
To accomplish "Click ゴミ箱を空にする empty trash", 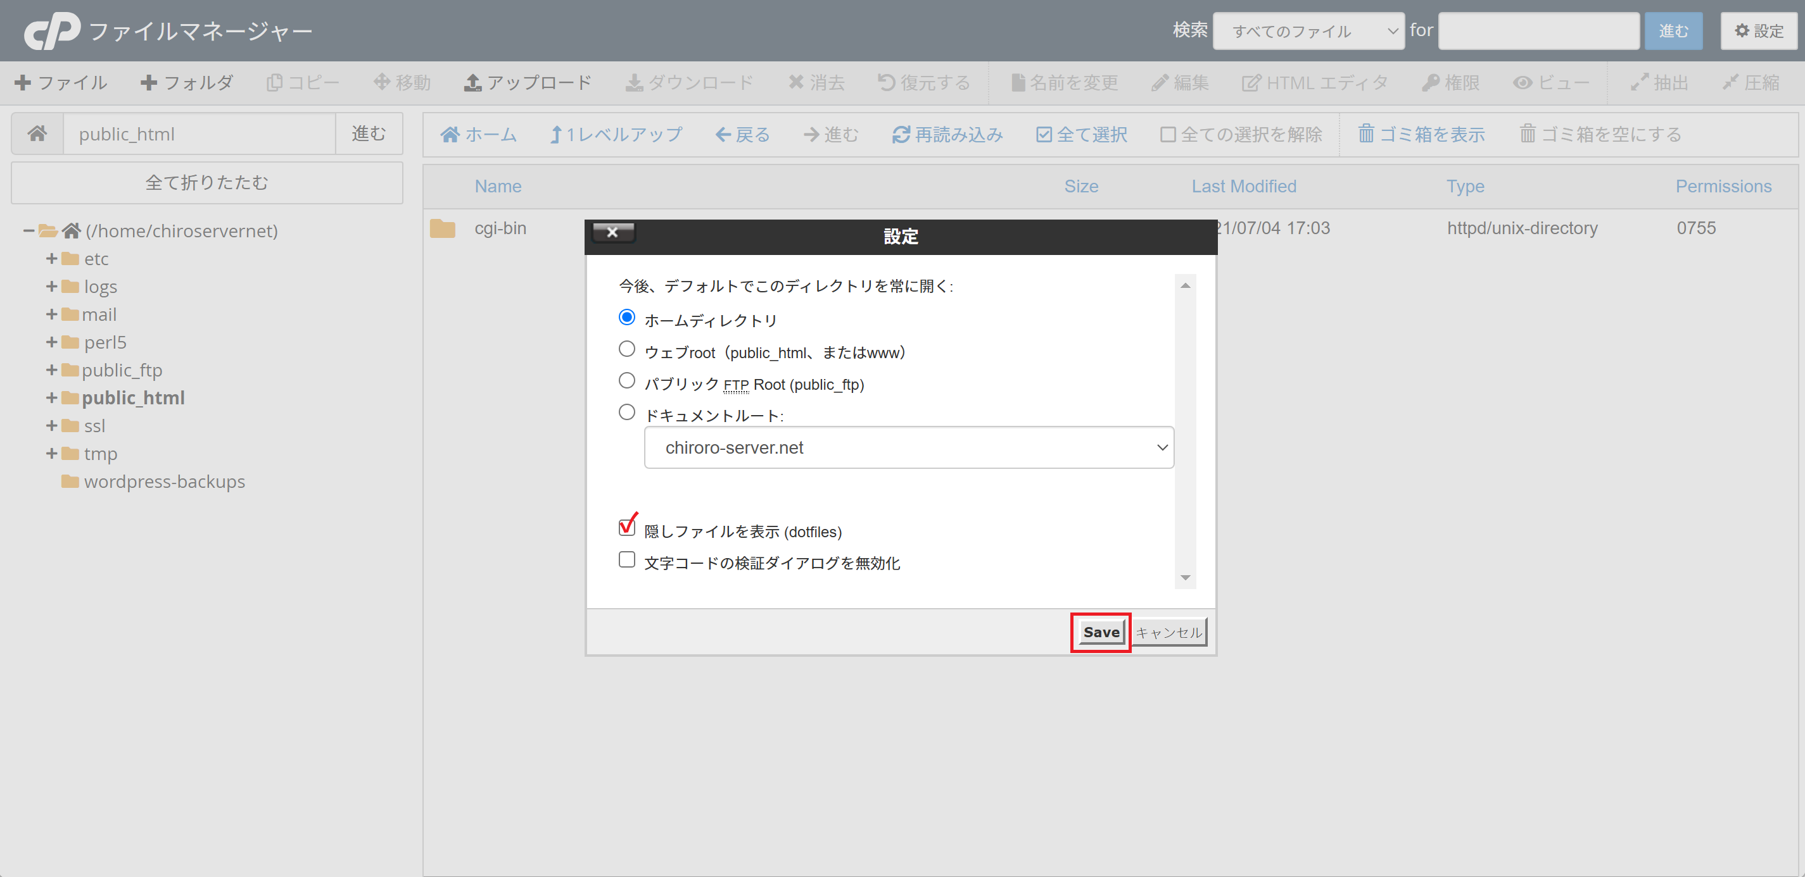I will click(1600, 134).
